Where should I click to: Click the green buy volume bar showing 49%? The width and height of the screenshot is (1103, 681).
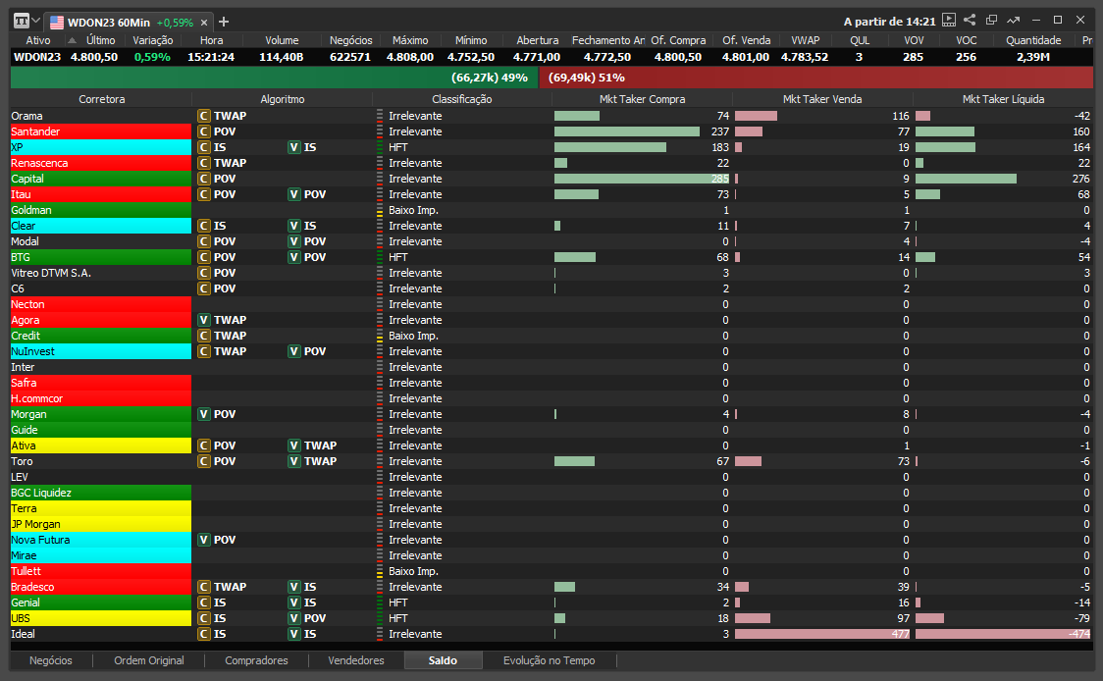275,78
